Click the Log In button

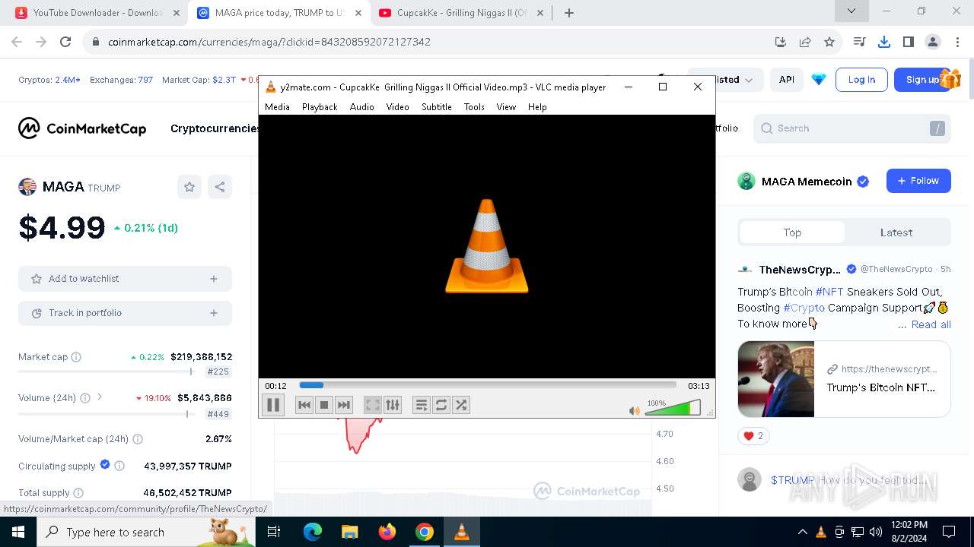click(x=861, y=80)
